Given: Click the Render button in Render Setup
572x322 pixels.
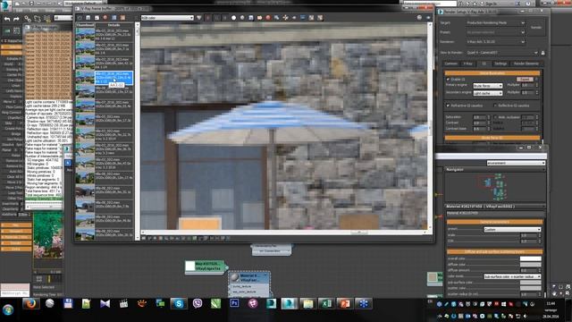Looking at the screenshot, I should (536, 28).
